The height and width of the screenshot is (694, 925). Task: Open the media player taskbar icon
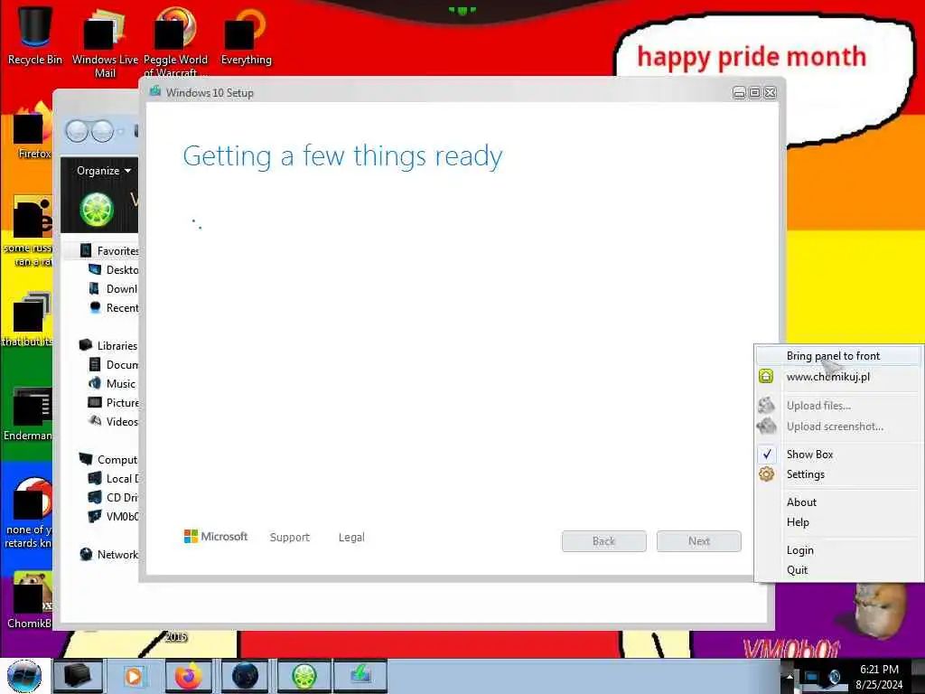coord(134,676)
